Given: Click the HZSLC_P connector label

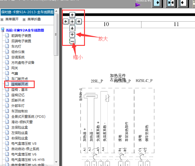Looking at the screenshot, I should click(x=144, y=81).
